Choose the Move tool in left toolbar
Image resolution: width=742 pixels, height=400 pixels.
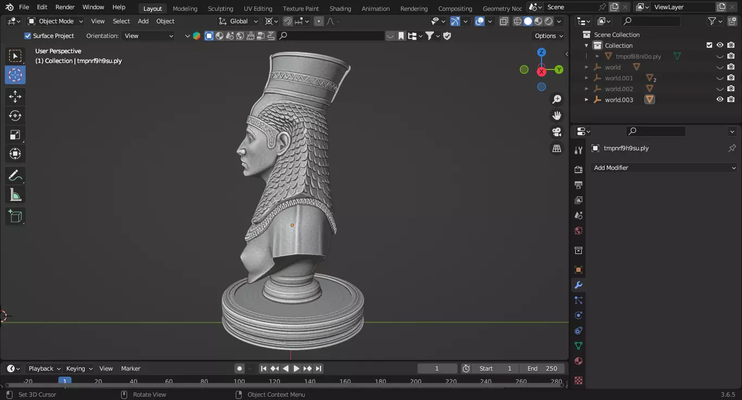(15, 97)
